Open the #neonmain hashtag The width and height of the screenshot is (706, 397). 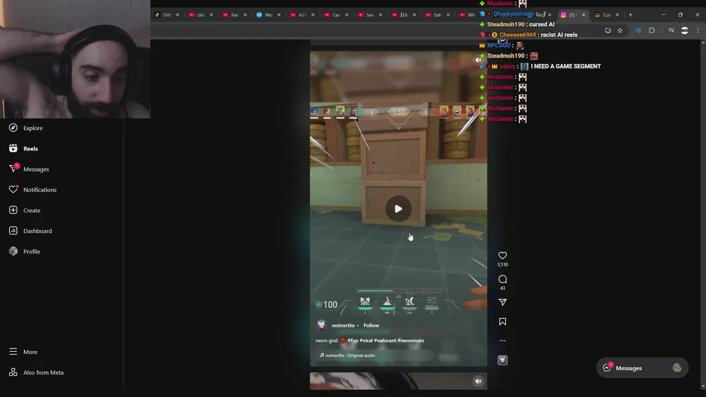click(411, 341)
